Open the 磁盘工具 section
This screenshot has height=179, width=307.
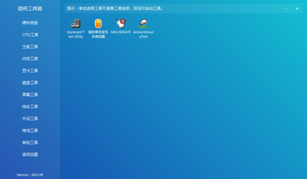(x=30, y=82)
